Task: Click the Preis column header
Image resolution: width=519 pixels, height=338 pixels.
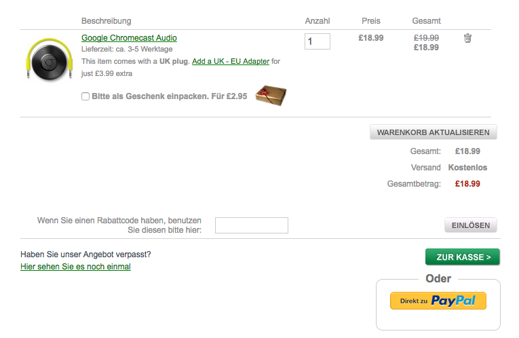Action: 371,21
